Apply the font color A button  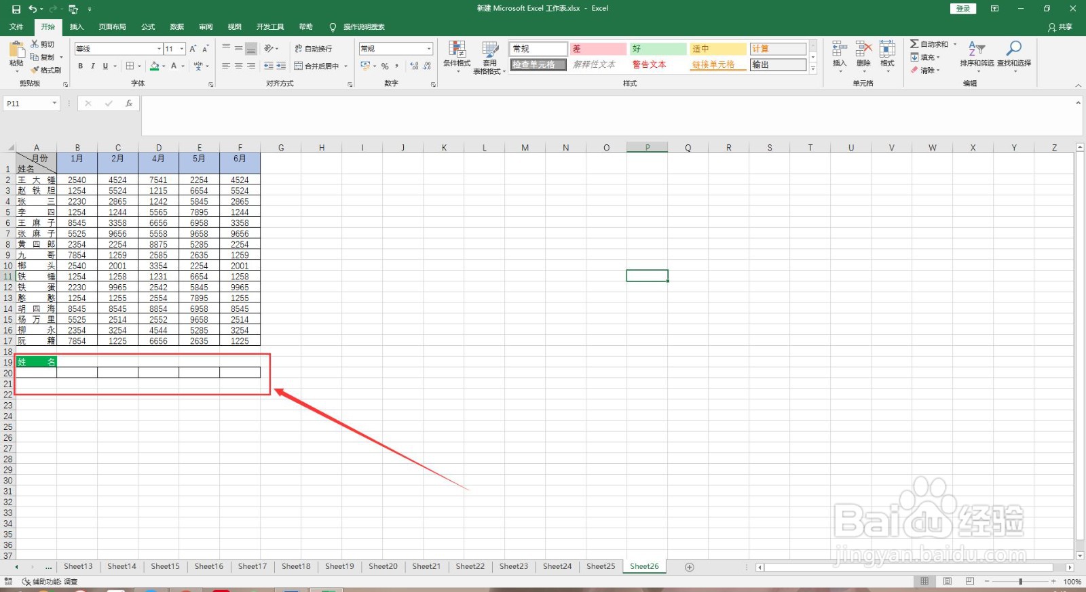tap(174, 66)
